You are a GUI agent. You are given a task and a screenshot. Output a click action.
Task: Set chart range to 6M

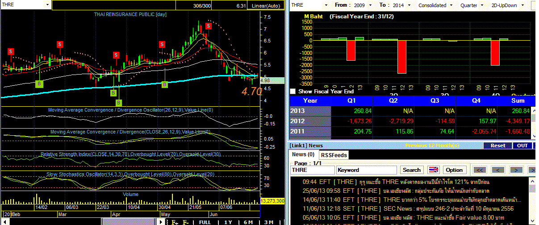[x=248, y=222]
